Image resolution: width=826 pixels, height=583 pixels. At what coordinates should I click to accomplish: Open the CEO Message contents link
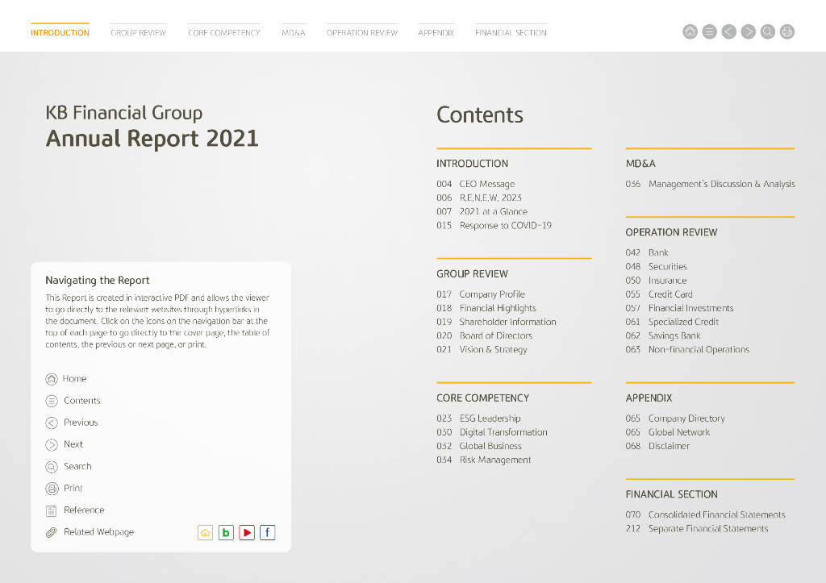tap(476, 184)
